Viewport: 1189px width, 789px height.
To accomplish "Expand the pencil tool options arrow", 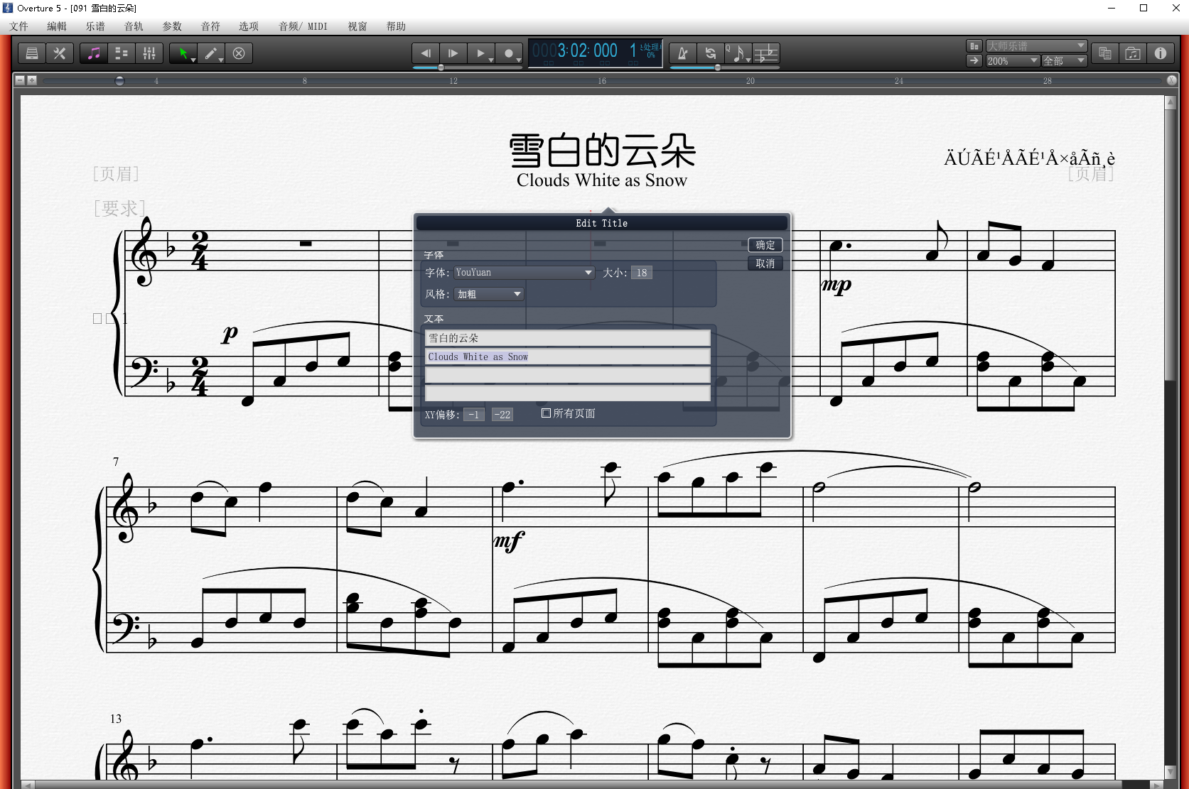I will click(221, 60).
